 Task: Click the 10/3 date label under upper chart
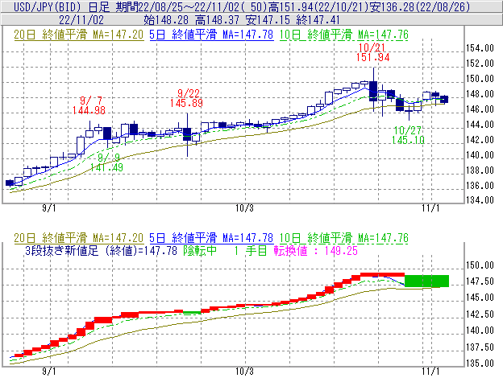pyautogui.click(x=244, y=208)
